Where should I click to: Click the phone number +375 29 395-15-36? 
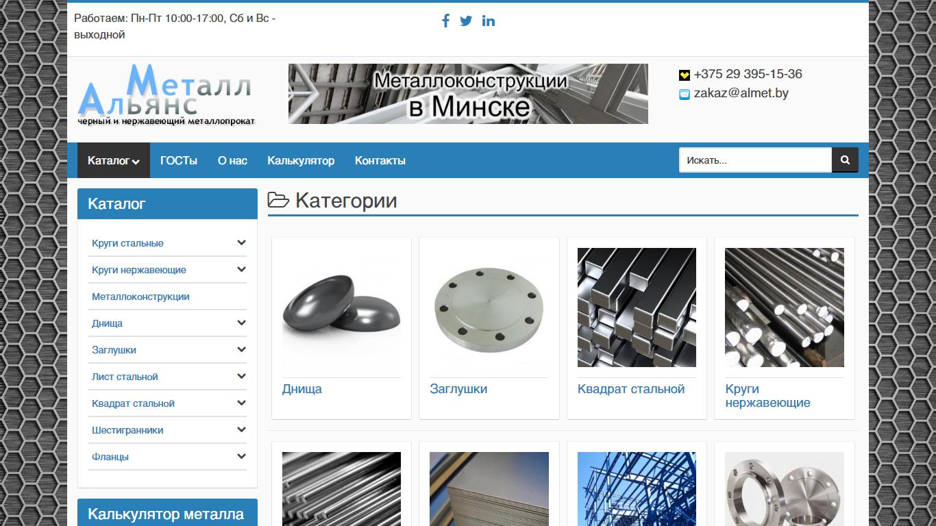(x=748, y=74)
